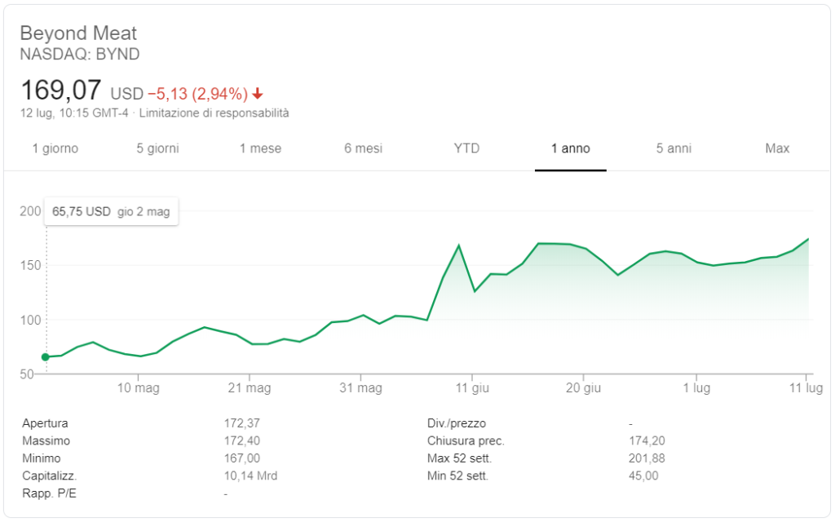Click the Min 52 sett. label
Image resolution: width=835 pixels, height=522 pixels.
457,476
